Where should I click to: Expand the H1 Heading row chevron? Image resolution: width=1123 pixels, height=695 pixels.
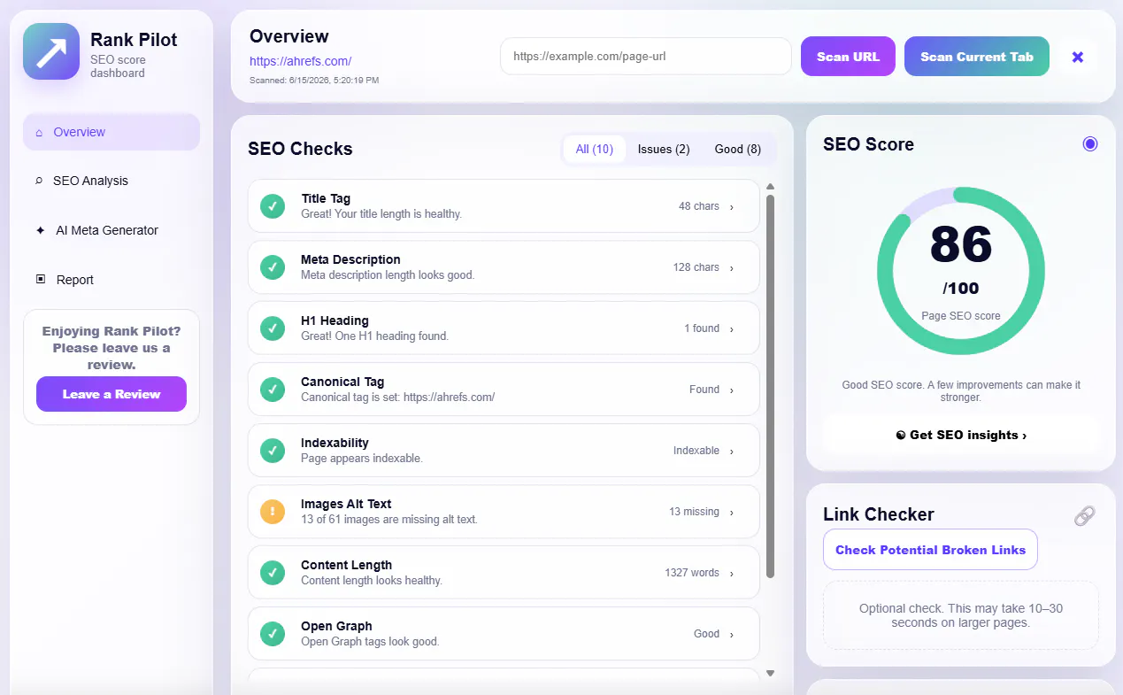point(732,329)
